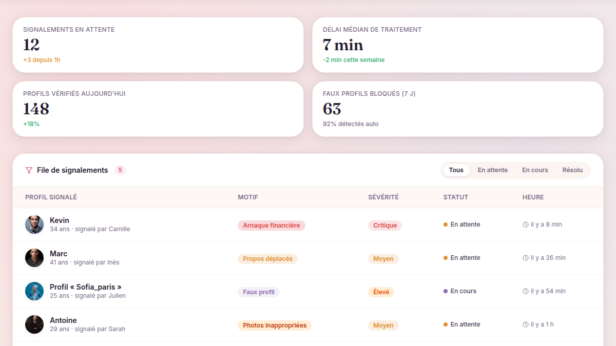Open the Faux profils bloqués card
This screenshot has height=346, width=616.
(x=458, y=109)
